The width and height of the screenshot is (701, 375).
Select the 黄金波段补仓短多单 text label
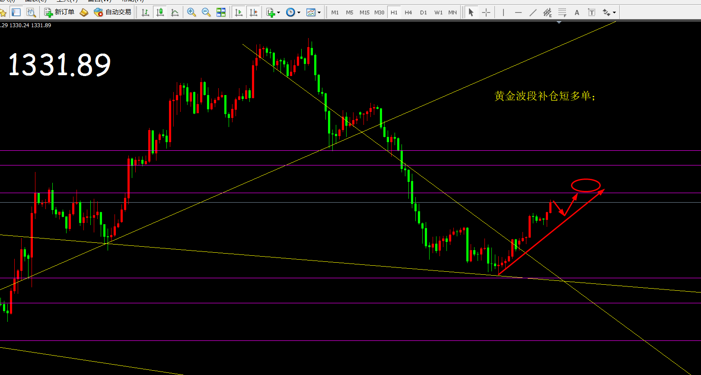(x=545, y=96)
